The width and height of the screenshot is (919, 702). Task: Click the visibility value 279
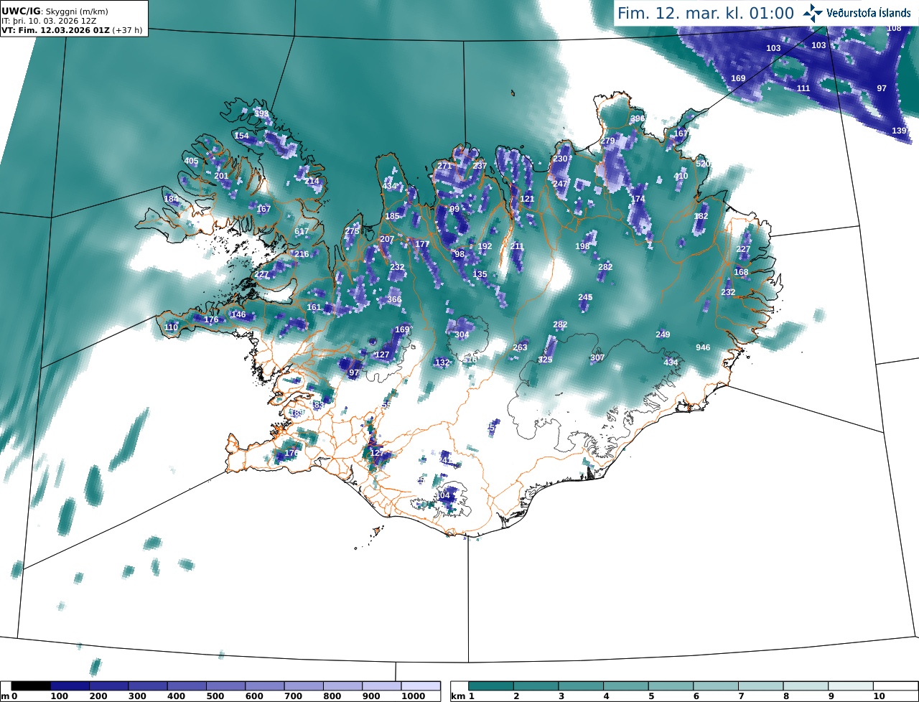608,141
